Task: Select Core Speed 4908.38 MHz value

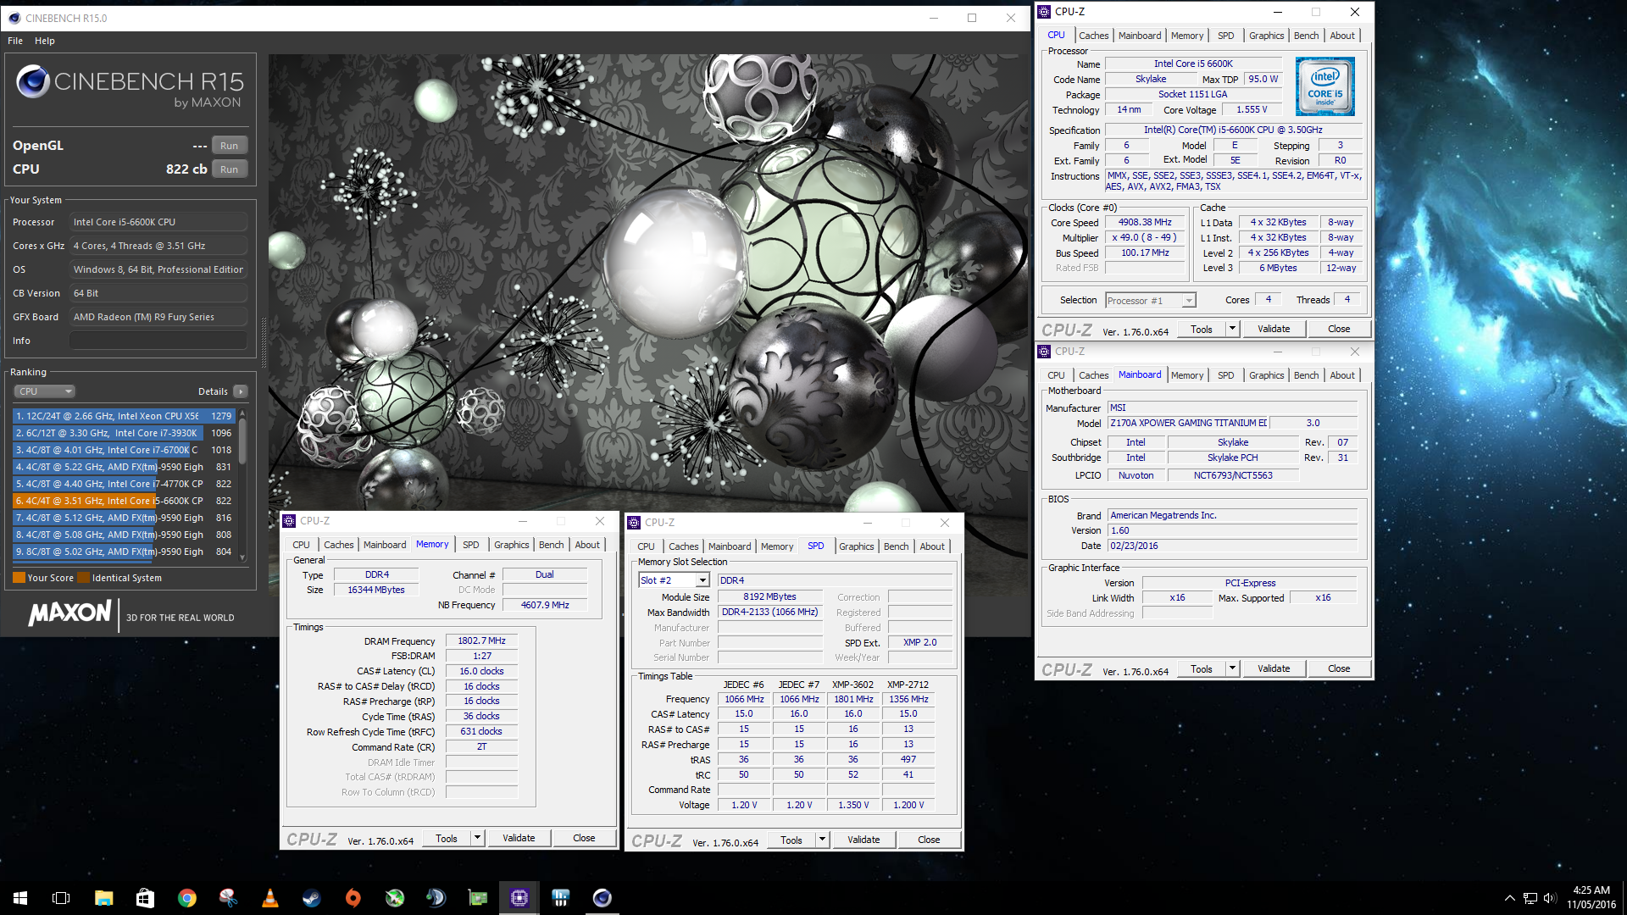Action: 1145,223
